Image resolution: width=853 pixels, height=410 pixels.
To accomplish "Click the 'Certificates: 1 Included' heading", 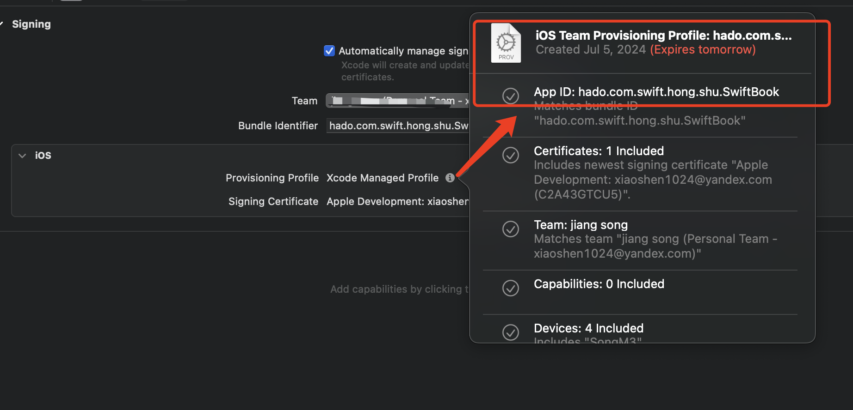I will pos(599,151).
